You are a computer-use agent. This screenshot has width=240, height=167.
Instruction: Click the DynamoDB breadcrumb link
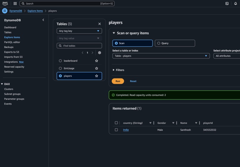point(15,11)
